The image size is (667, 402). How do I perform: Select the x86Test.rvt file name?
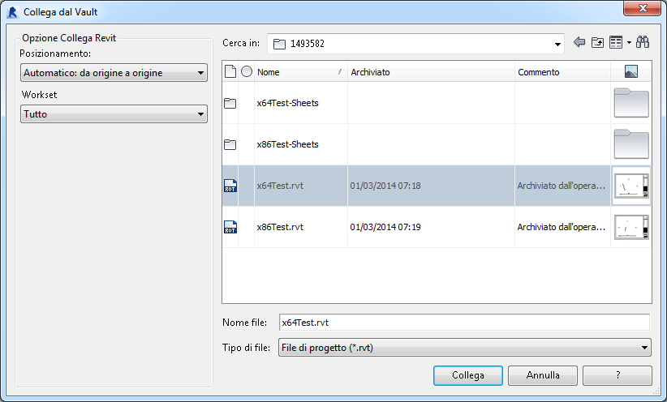pyautogui.click(x=280, y=227)
